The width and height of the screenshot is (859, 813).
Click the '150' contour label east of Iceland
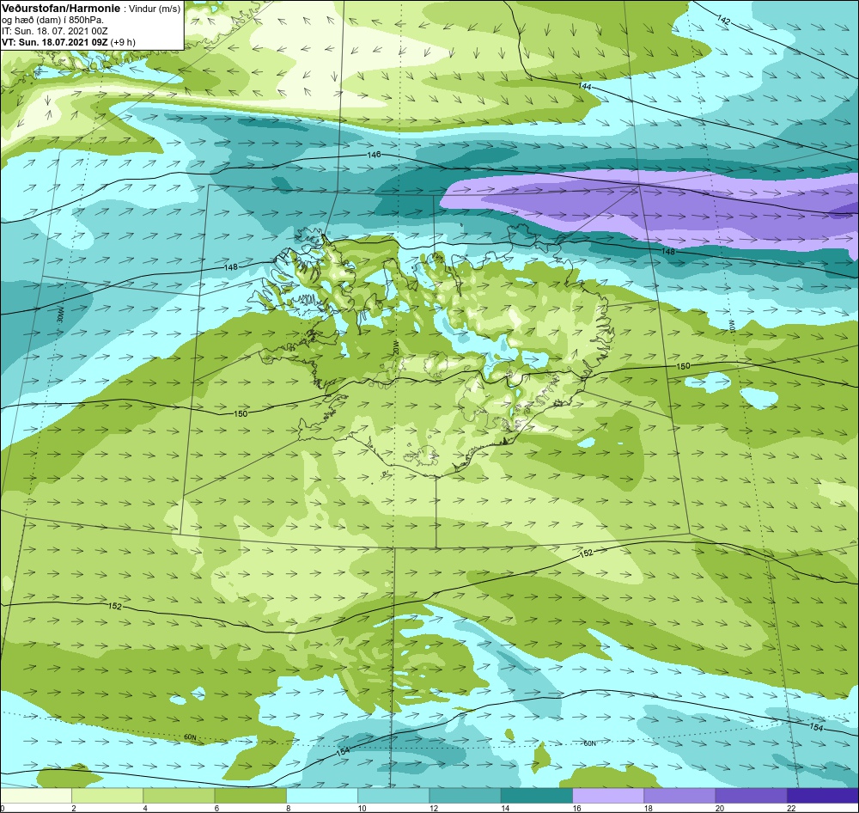point(683,366)
